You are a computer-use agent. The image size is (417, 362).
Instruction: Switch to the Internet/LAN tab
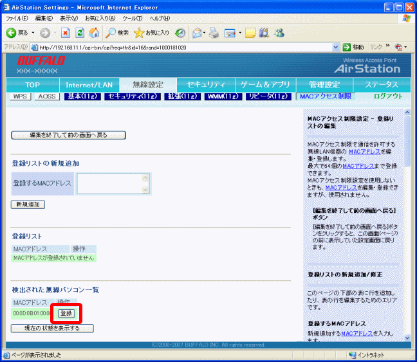click(x=89, y=85)
